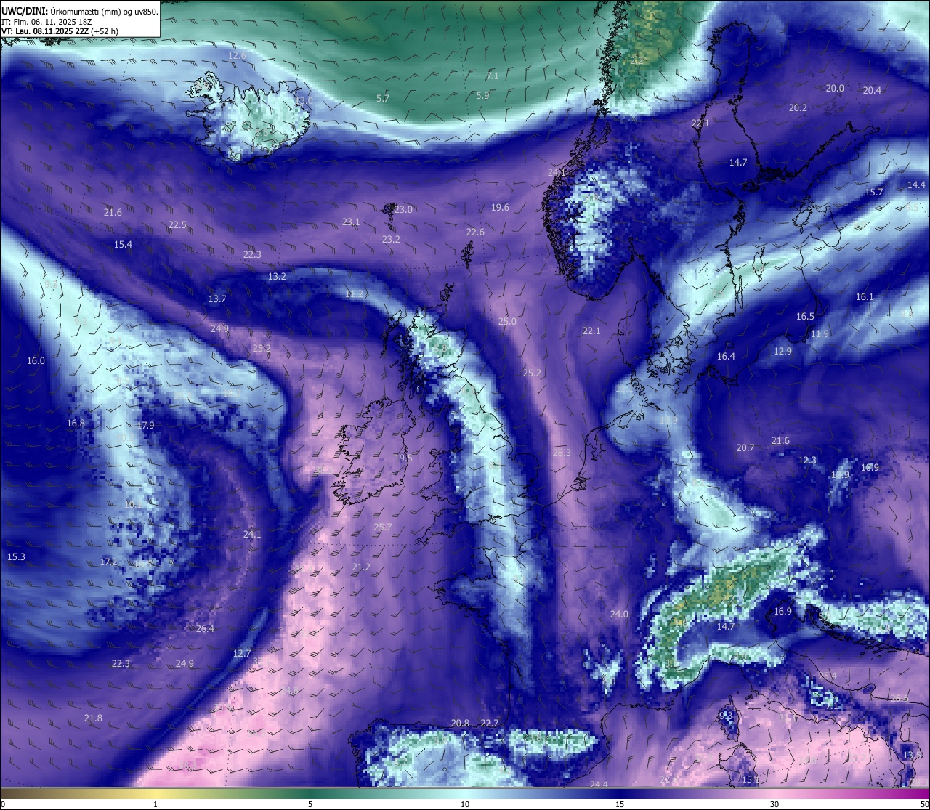930x810 pixels.
Task: Click the value 17.2 on the map
Action: coord(108,562)
